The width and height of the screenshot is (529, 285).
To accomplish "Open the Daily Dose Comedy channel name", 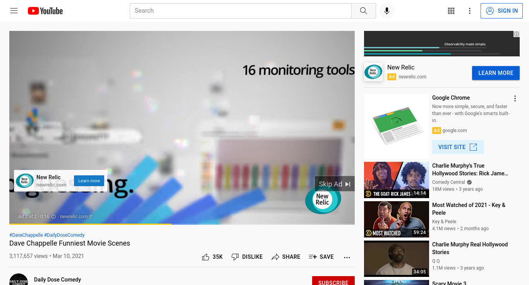I will [57, 280].
